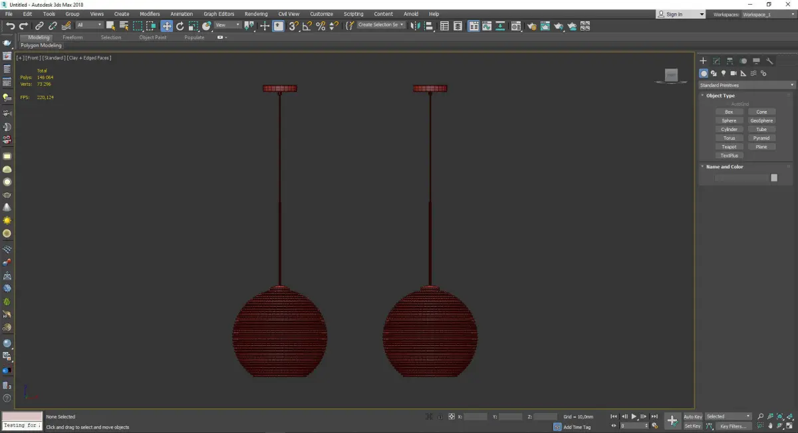
Task: Click the Teapot primitive button
Action: pos(729,147)
